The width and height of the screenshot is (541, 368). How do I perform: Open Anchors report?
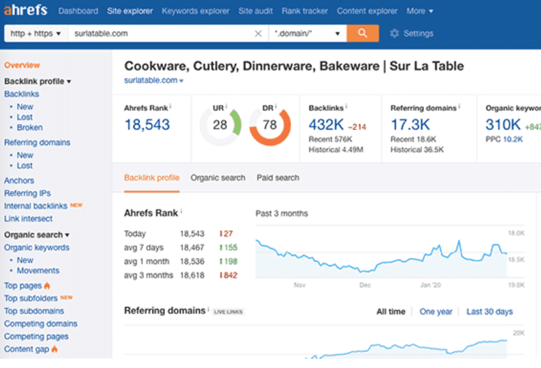(x=19, y=181)
